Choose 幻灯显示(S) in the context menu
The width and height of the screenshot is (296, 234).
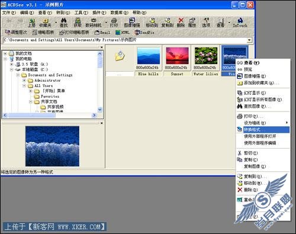[x=263, y=93]
